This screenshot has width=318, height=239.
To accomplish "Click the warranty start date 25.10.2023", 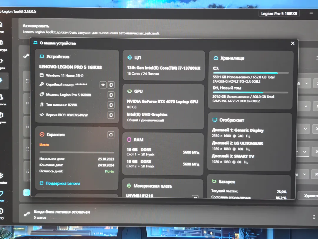I will tap(106, 159).
